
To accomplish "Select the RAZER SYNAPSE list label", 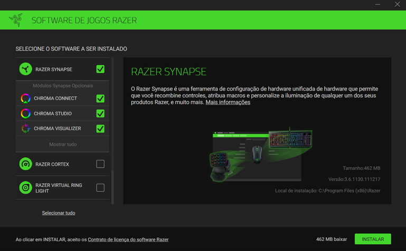I will [x=54, y=69].
